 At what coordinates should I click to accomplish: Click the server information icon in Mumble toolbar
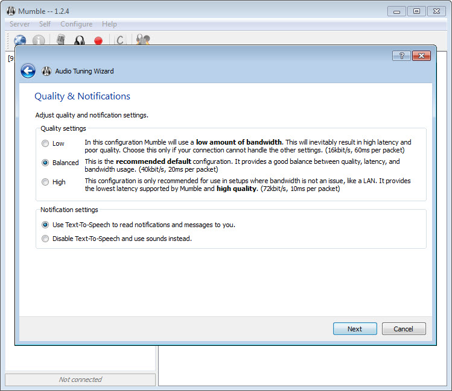[39, 40]
